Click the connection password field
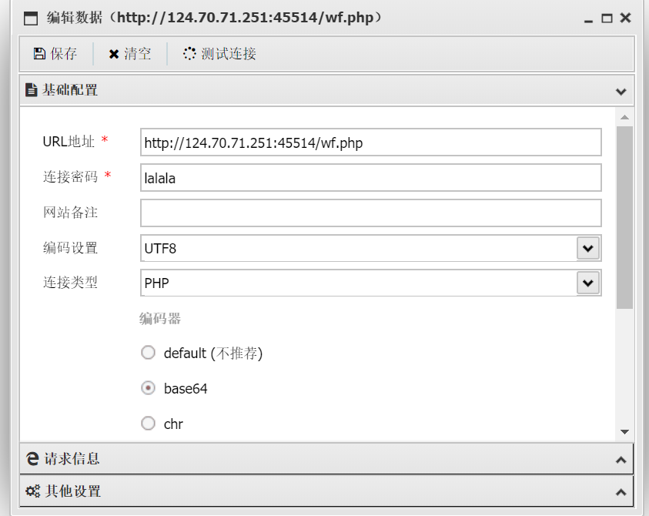Viewport: 649px width, 516px height. pyautogui.click(x=371, y=178)
